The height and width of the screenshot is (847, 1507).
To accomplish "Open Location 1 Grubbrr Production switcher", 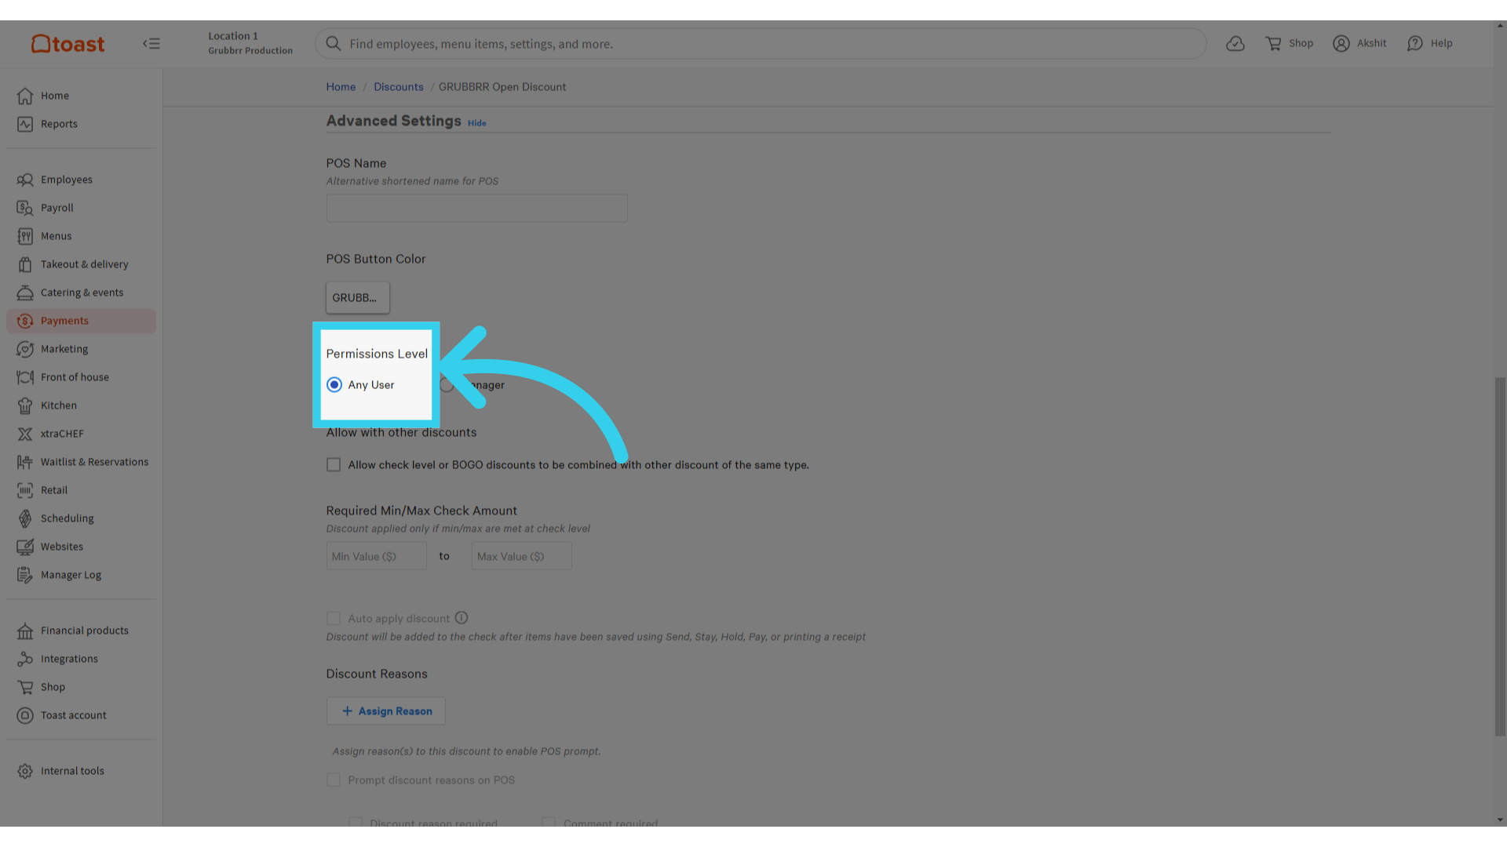I will tap(250, 43).
